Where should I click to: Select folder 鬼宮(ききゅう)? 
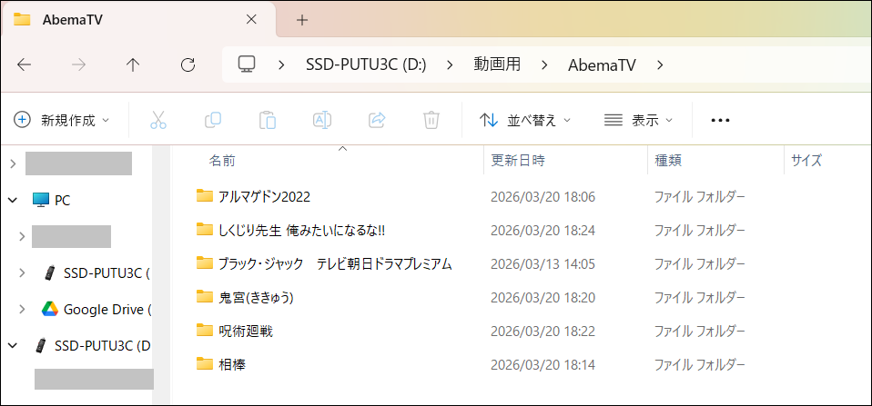click(256, 298)
